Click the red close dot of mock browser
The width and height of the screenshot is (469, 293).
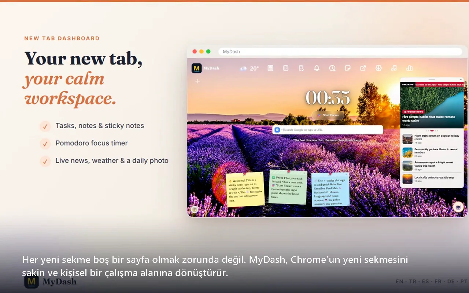pyautogui.click(x=195, y=52)
